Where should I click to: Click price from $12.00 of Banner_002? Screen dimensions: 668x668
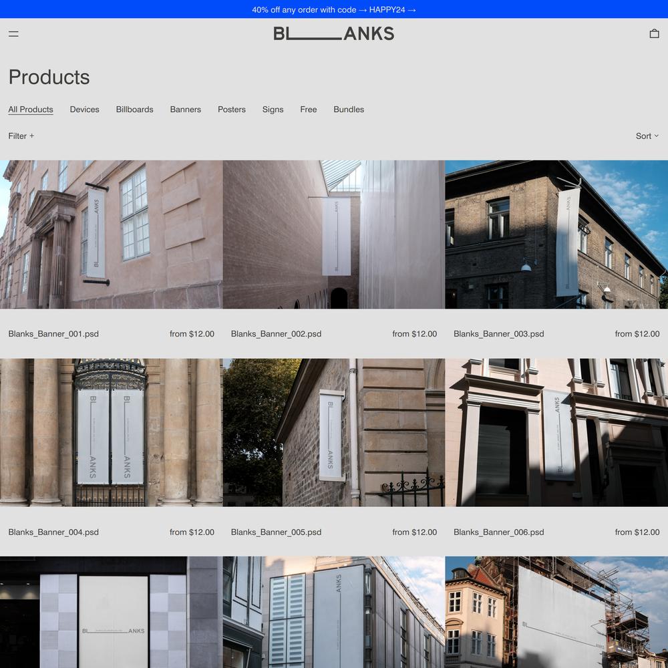point(415,334)
